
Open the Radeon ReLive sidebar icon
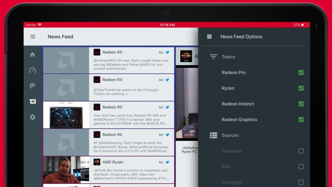click(x=32, y=86)
